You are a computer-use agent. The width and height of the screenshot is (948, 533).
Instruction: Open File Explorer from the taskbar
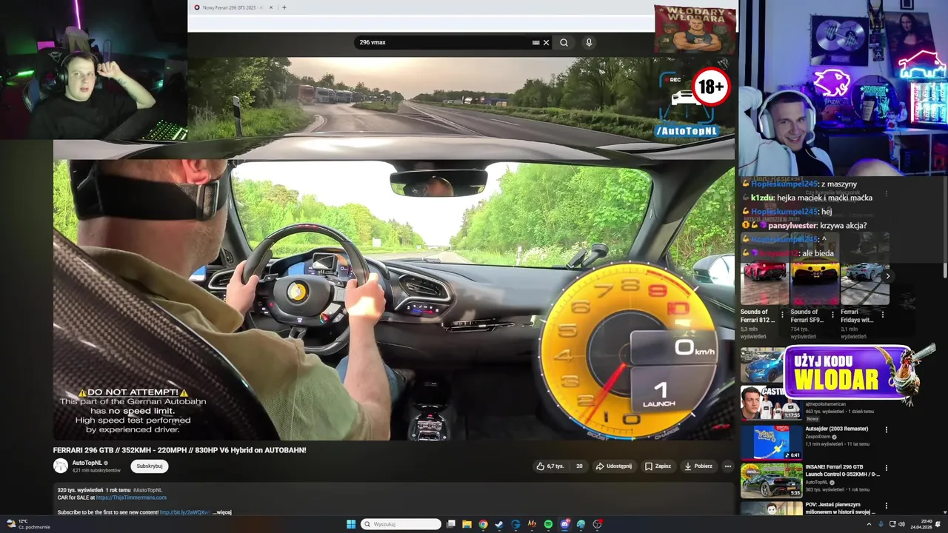[x=467, y=524]
